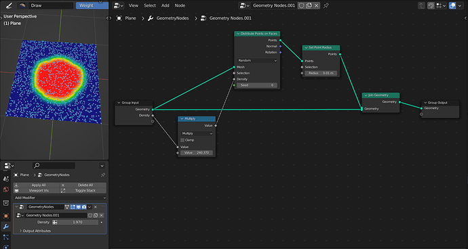This screenshot has height=249, width=468.
Task: Toggle Density attribute input icon
Action: coord(55,222)
